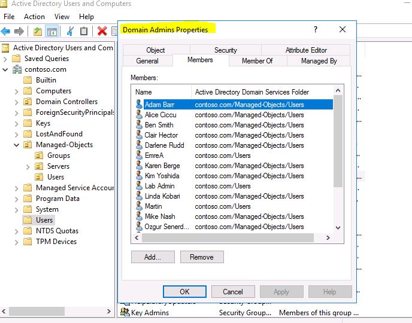Click the EmreA user icon
412x323 pixels.
pyautogui.click(x=140, y=156)
